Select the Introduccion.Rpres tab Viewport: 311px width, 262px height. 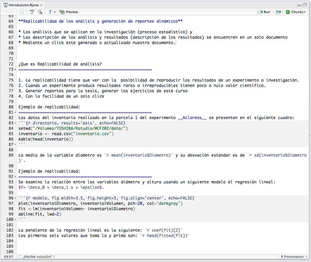[x=24, y=5]
